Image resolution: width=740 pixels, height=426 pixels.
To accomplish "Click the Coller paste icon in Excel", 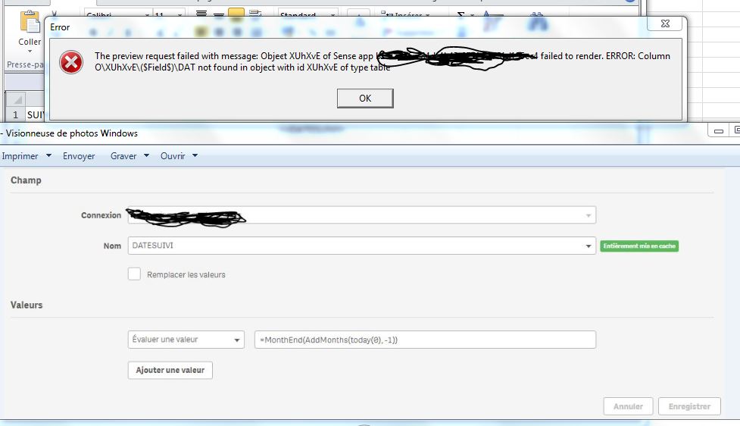I will 30,22.
